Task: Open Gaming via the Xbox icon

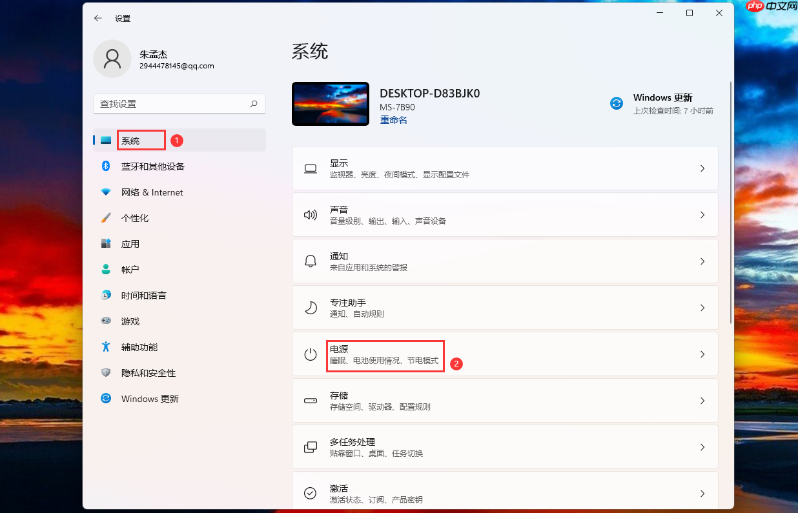Action: point(105,321)
